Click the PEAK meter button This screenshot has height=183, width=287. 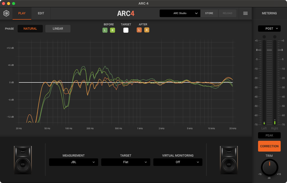click(269, 135)
